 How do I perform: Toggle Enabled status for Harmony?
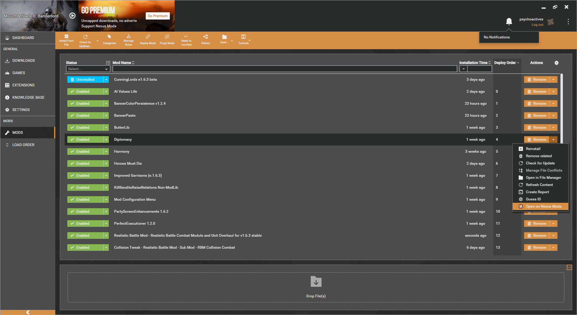pyautogui.click(x=85, y=151)
